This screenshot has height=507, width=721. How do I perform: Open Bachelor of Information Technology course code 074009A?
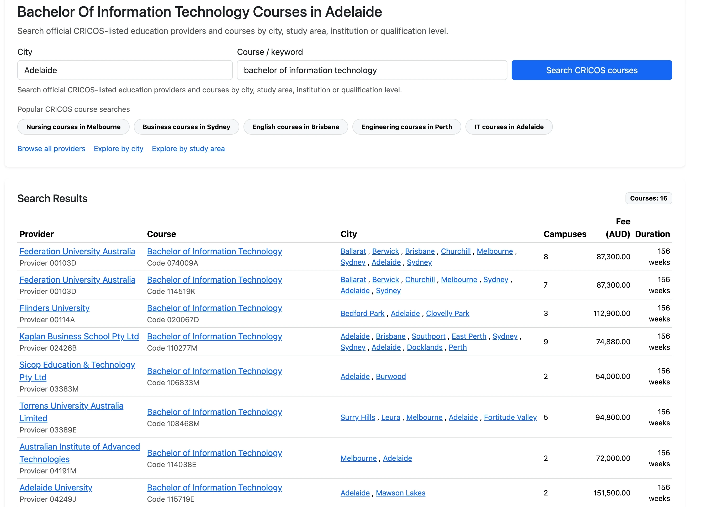[x=214, y=251]
